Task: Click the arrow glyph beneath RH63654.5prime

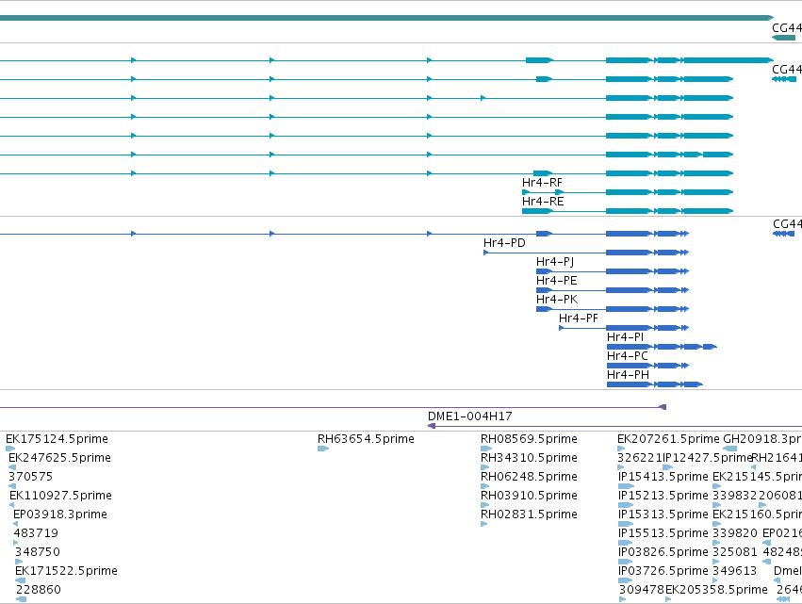Action: point(323,449)
